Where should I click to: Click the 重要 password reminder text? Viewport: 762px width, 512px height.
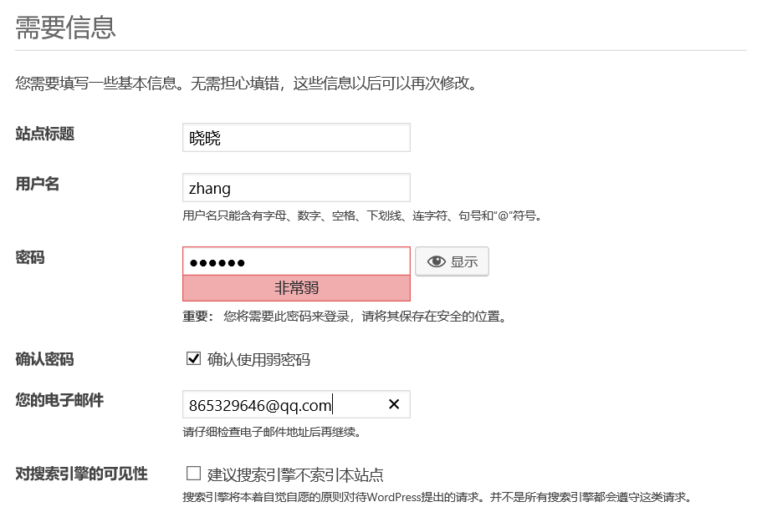(345, 317)
